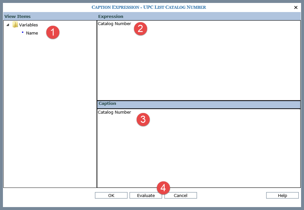Click the red marker number 4

click(x=163, y=188)
